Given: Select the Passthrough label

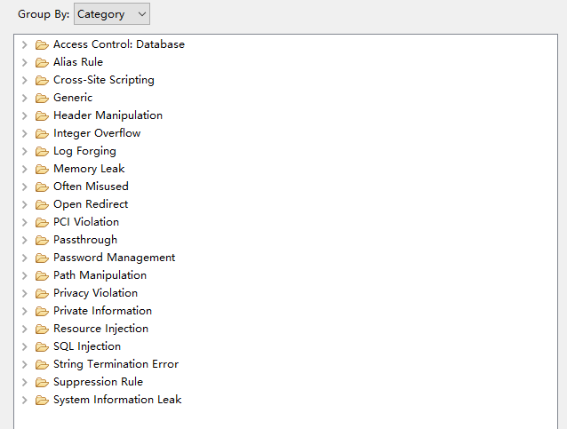Looking at the screenshot, I should [85, 240].
